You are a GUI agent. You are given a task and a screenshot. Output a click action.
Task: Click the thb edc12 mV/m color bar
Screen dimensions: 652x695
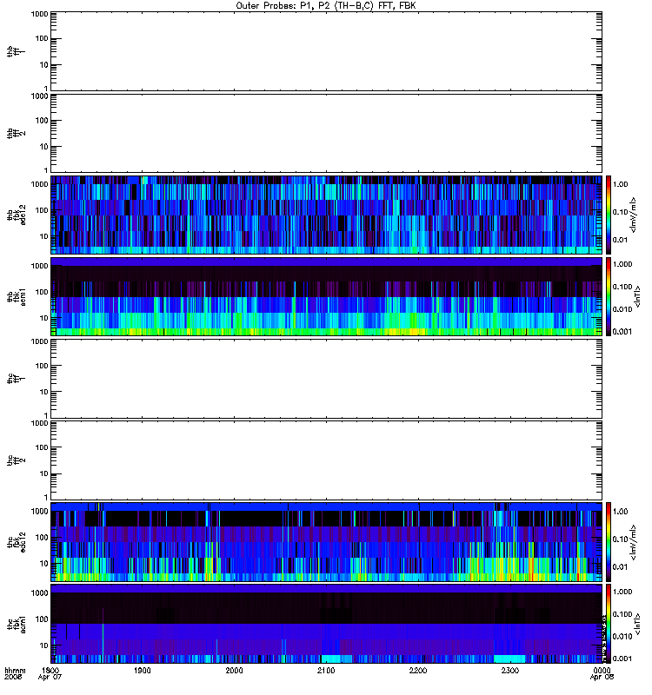click(x=609, y=215)
